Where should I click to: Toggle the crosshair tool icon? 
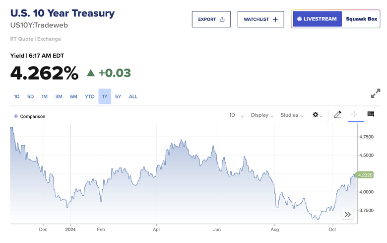tap(354, 114)
